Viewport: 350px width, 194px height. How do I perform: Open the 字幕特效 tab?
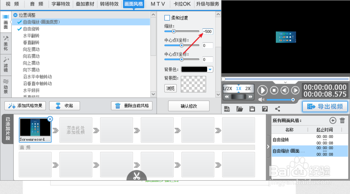pyautogui.click(x=61, y=4)
